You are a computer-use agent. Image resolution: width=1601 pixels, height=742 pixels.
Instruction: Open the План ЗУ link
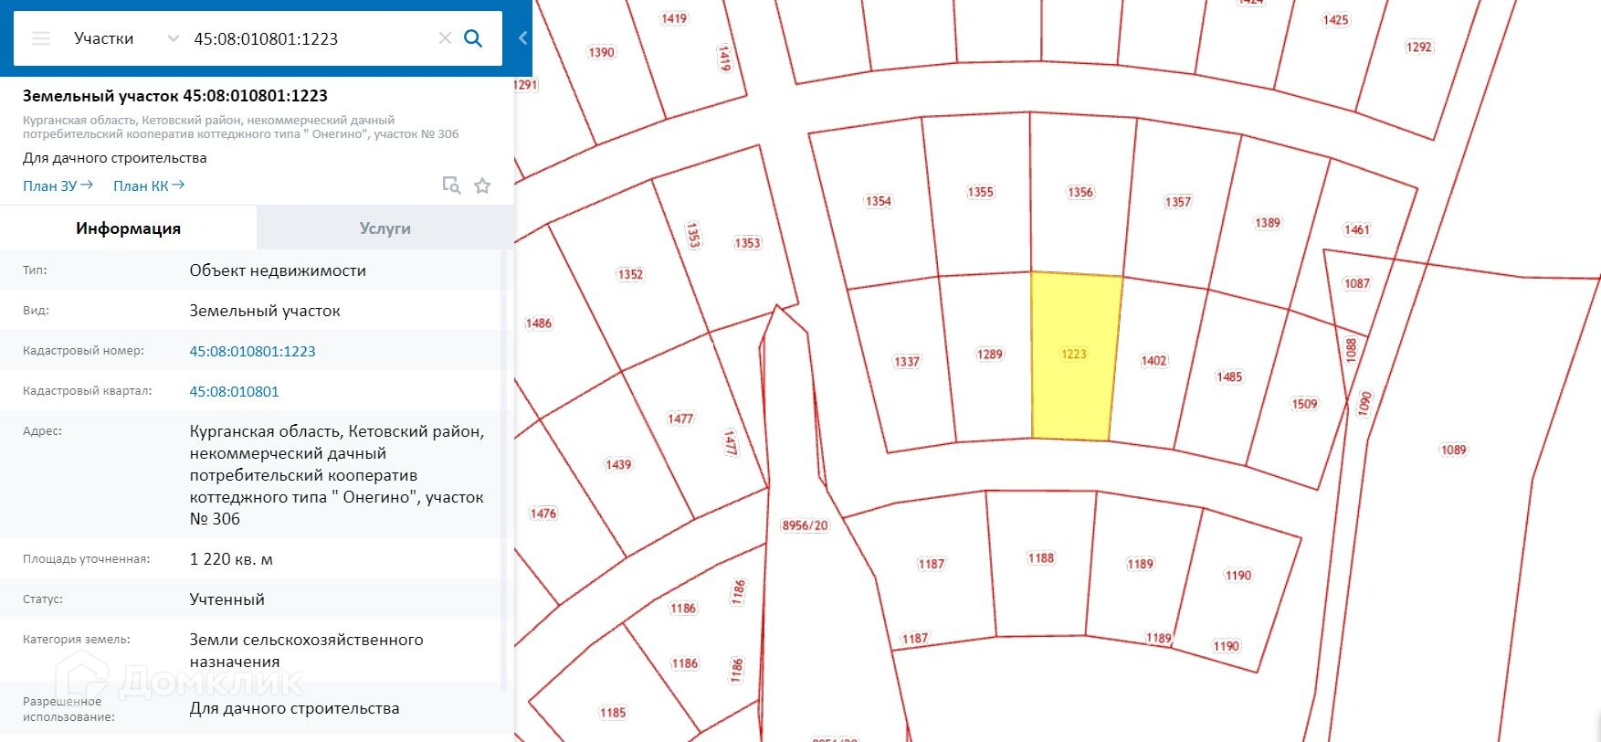58,185
